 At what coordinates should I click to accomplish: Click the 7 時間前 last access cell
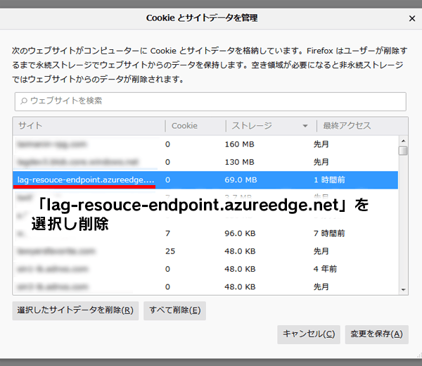coord(329,233)
